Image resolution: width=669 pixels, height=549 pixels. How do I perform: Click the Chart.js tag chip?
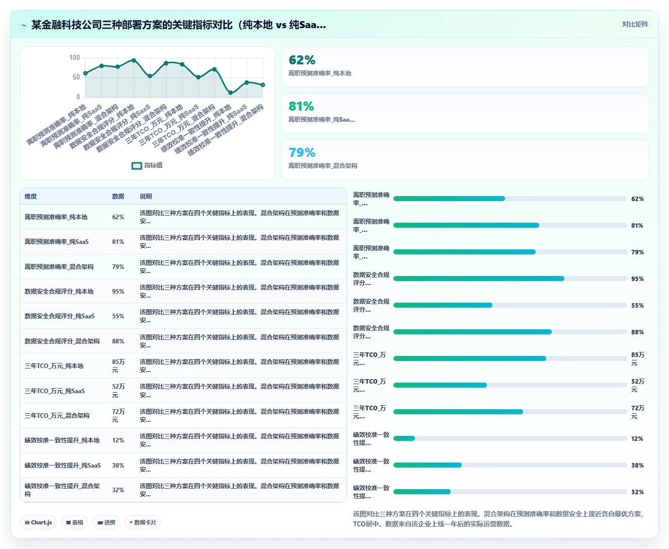tap(38, 522)
